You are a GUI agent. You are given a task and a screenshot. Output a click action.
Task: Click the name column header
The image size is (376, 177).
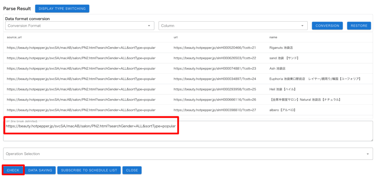coord(273,37)
